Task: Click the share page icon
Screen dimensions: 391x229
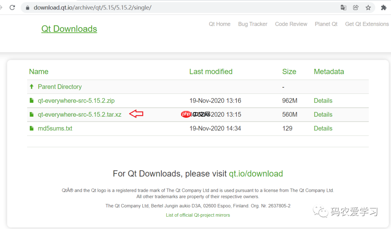Action: click(356, 8)
